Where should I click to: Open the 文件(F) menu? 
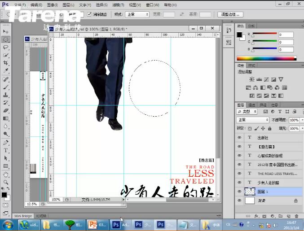tap(20, 5)
